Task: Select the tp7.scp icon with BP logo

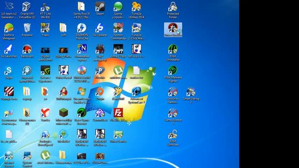Action: 136,51
